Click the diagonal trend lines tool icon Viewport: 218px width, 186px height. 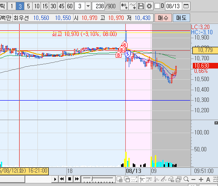tap(164, 179)
